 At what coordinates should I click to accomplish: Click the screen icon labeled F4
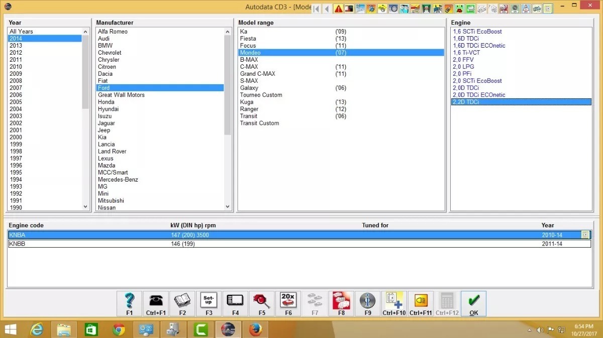coord(235,304)
